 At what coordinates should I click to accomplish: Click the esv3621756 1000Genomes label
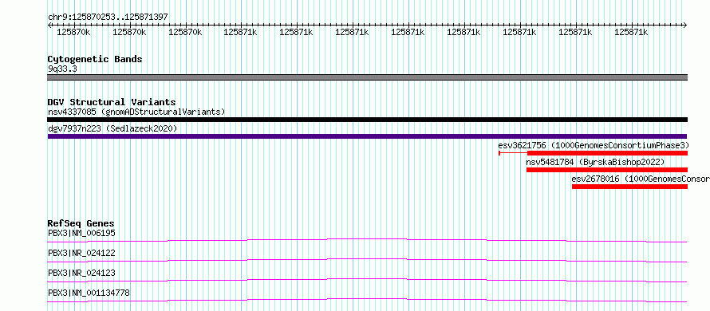594,145
